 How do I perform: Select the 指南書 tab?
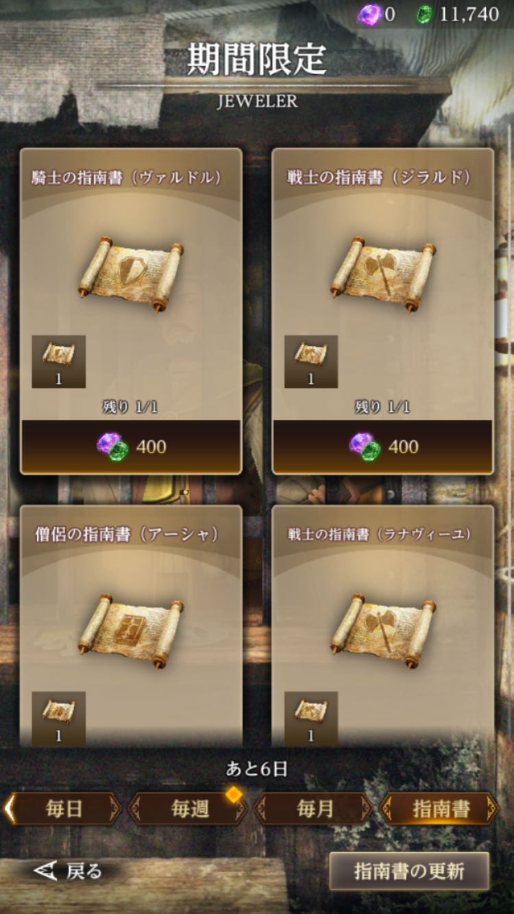coord(440,809)
